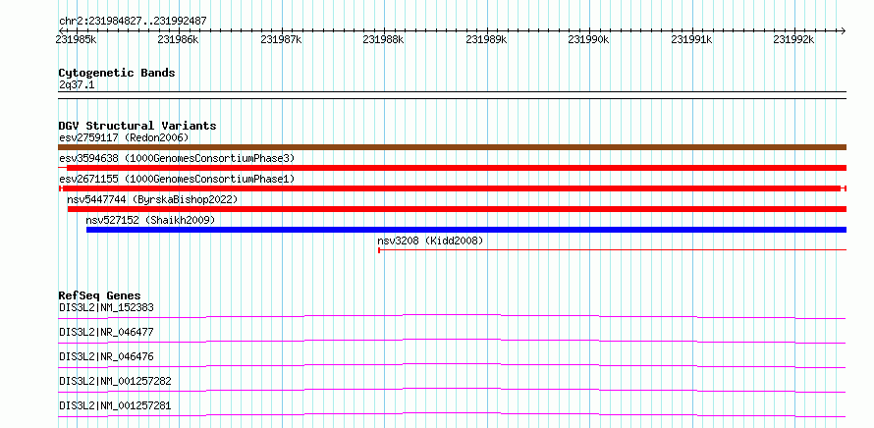
Task: Click the 231990k ruler tick label
Action: coord(588,39)
